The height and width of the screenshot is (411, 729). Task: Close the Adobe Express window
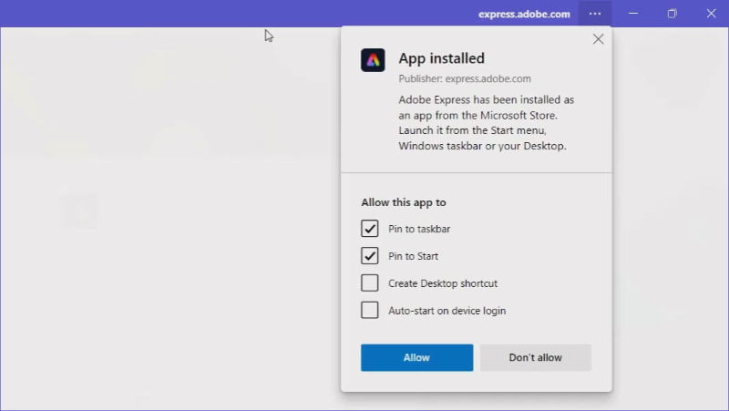click(711, 14)
